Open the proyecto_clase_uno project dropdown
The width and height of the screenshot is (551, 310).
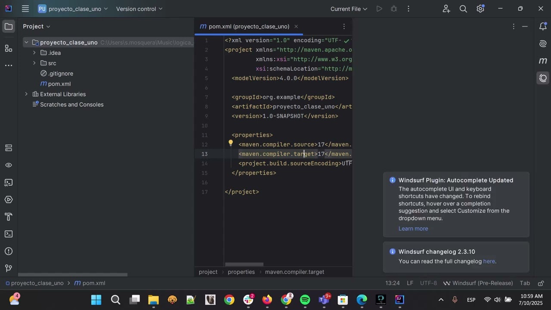point(73,9)
